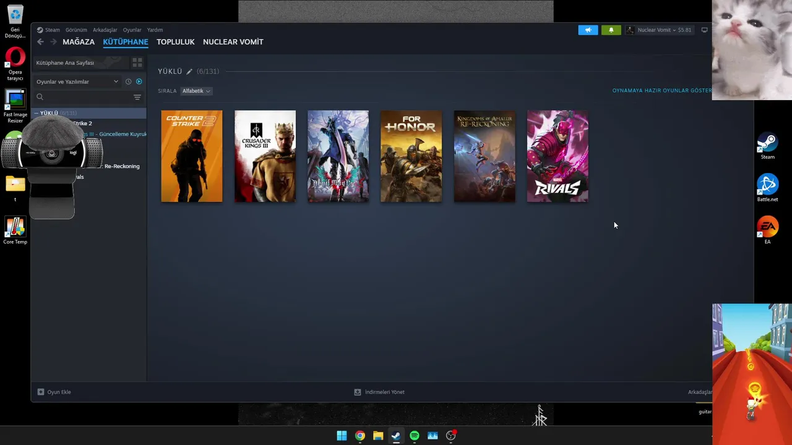This screenshot has height=445, width=792.
Task: Select Kingdoms of Amalur Re-Reckoning cover
Action: [484, 156]
